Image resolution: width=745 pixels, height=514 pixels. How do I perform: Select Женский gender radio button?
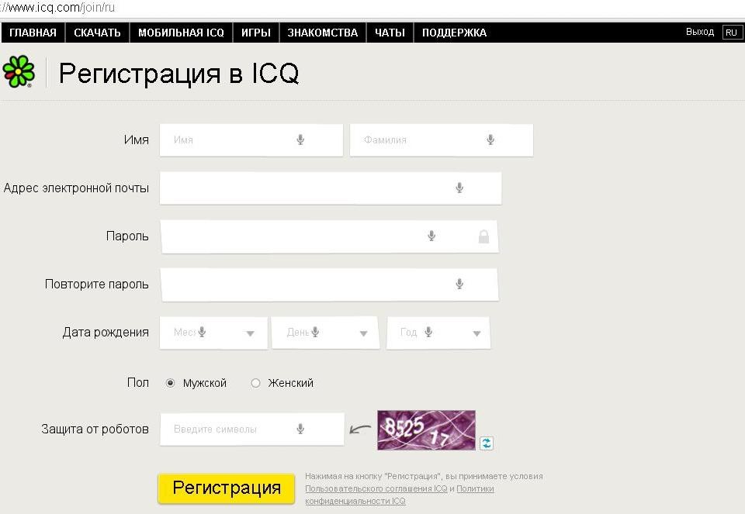(255, 383)
